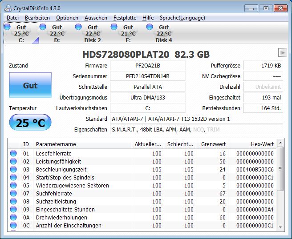Click the CrystalDiskInfo title bar app icon
This screenshot has width=292, height=239.
pos(8,8)
